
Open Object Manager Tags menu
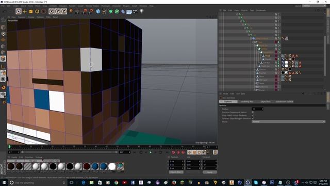(x=252, y=10)
